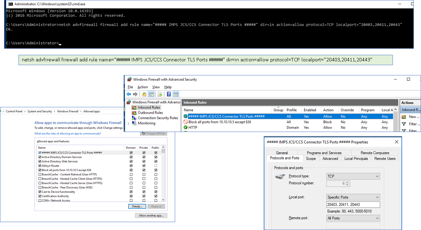The image size is (421, 230).
Task: Switch to the Remote Users tab
Action: coord(385,159)
